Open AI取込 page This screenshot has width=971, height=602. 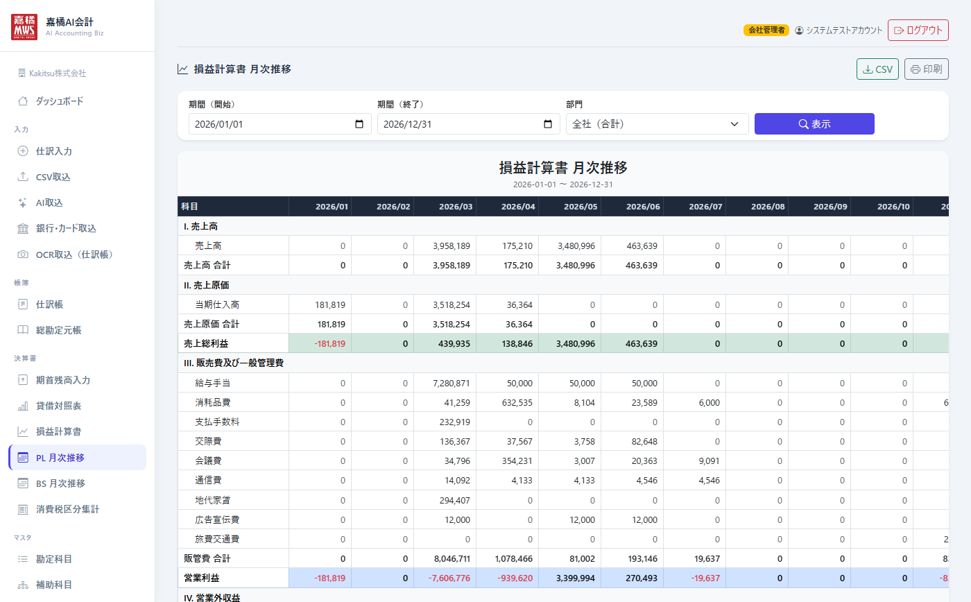pos(78,203)
